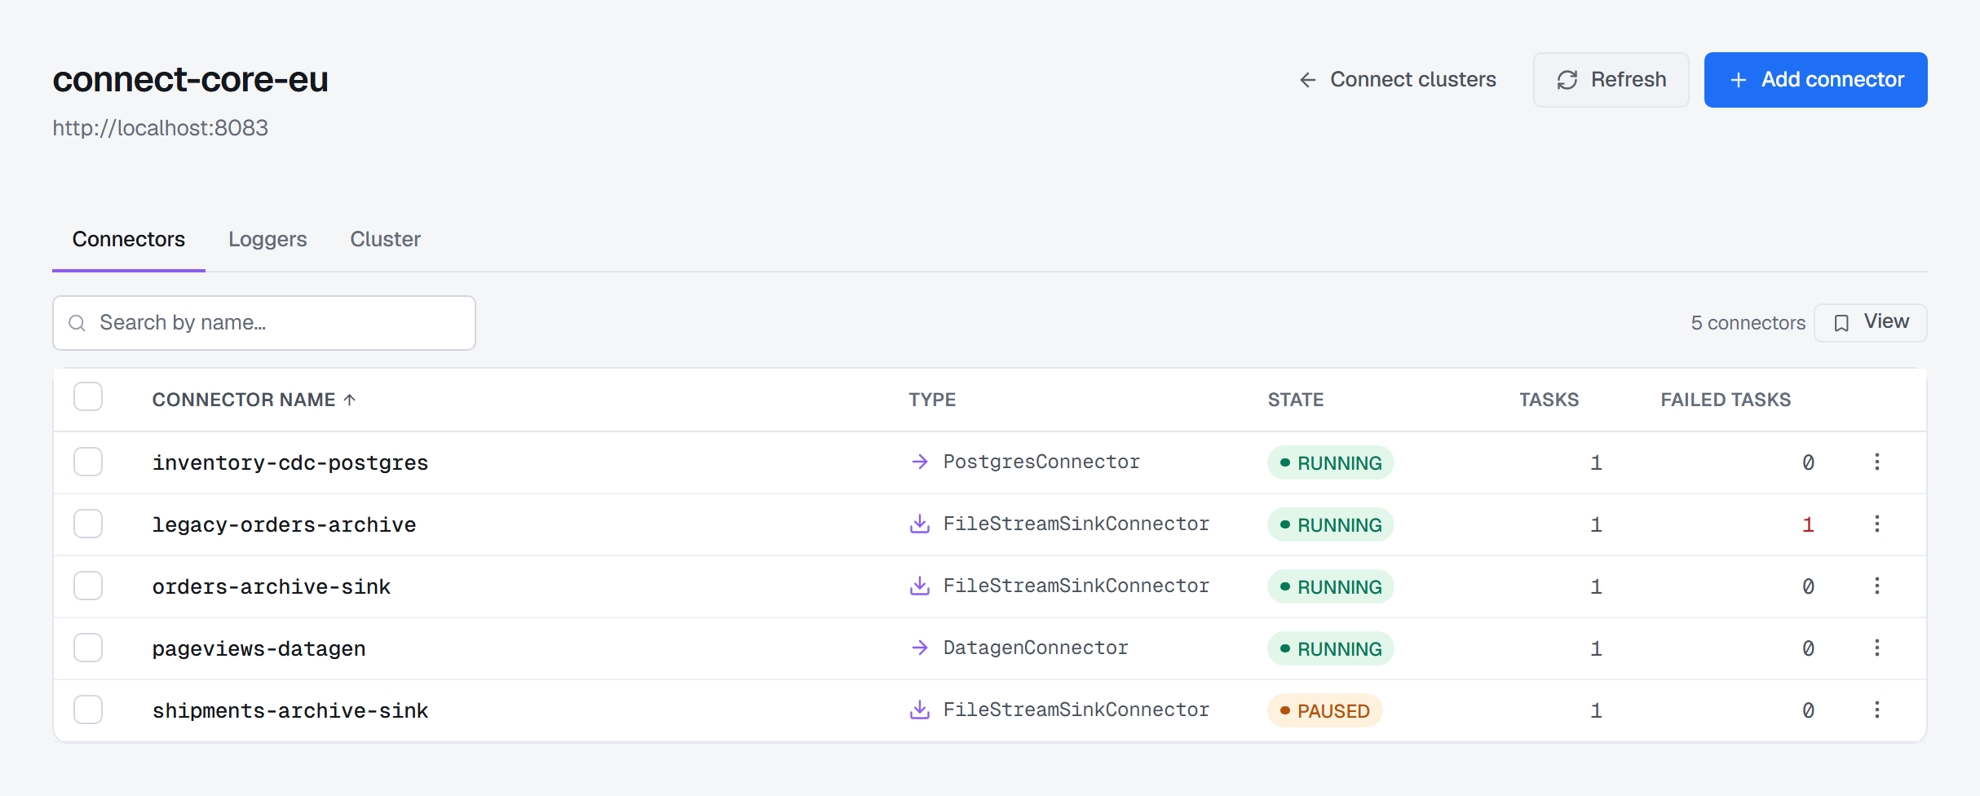
Task: Open actions menu for shipments-archive-sink
Action: tap(1876, 710)
